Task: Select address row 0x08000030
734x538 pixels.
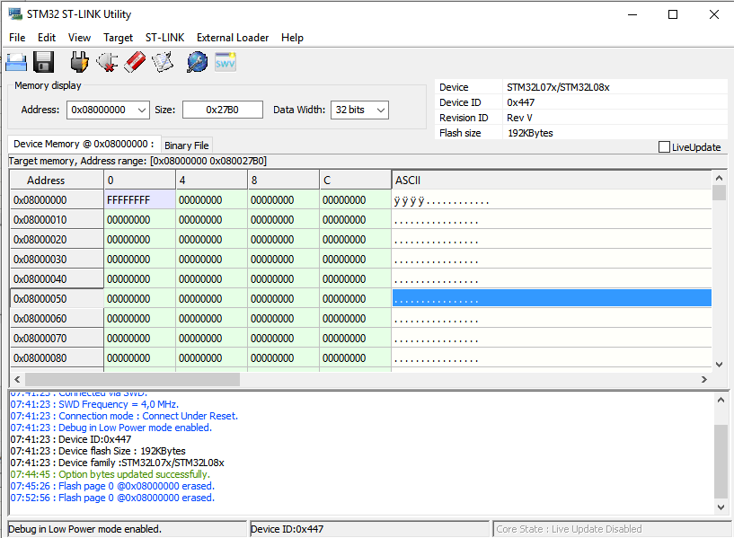Action: coord(57,260)
